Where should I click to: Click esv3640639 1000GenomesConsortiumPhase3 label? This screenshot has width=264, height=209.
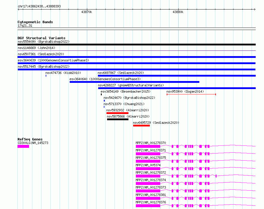click(53, 60)
